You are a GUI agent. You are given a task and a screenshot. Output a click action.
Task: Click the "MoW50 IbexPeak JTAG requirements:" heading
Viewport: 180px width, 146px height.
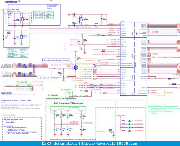pyautogui.click(x=61, y=99)
